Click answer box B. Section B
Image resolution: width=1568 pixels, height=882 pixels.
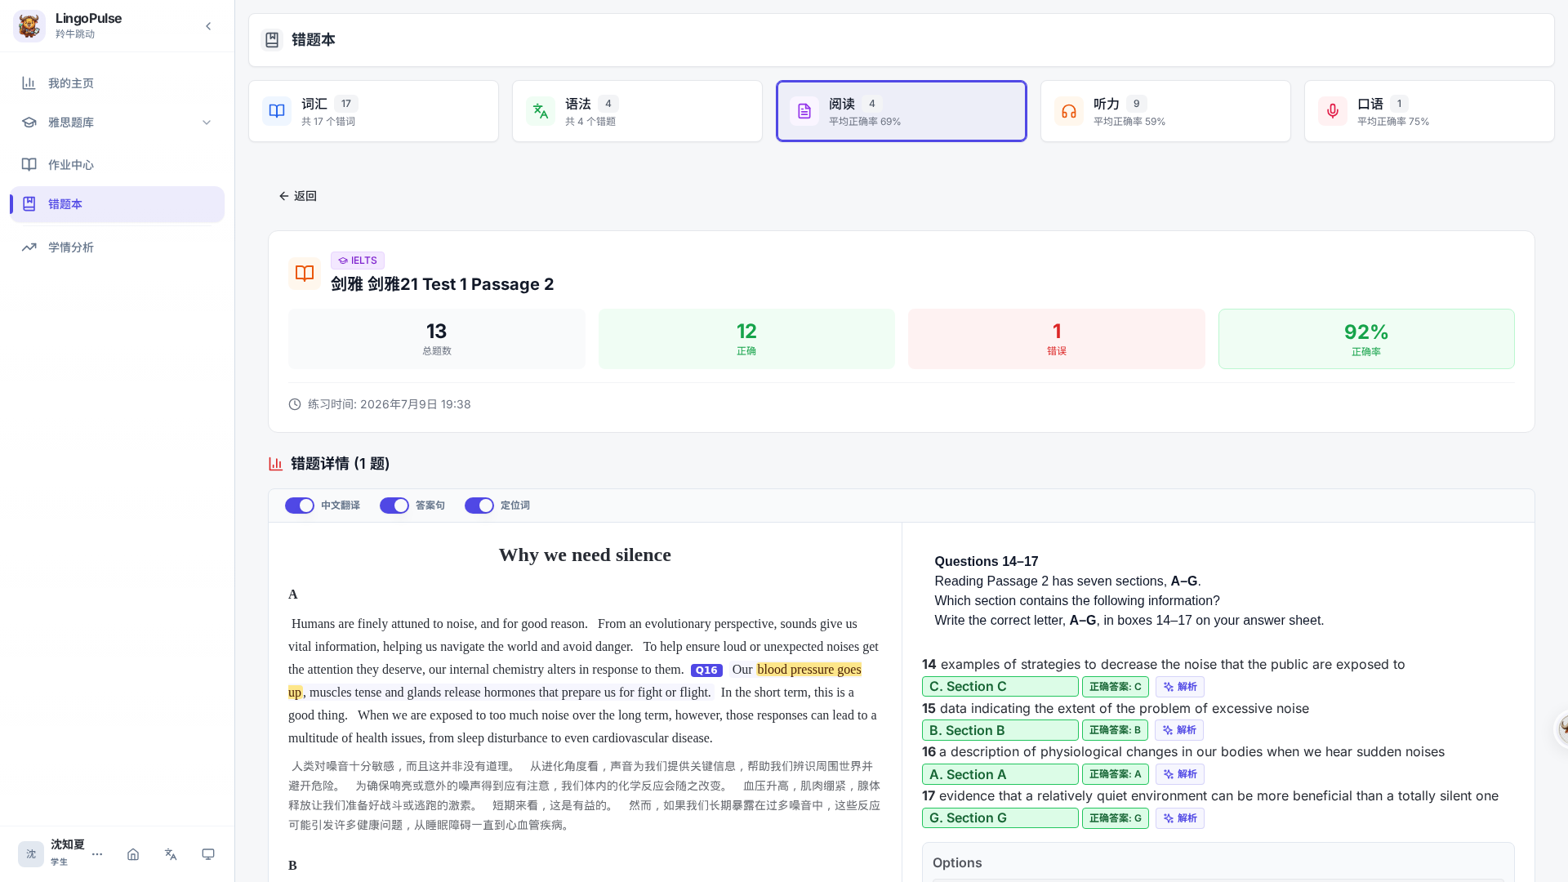pos(1000,730)
